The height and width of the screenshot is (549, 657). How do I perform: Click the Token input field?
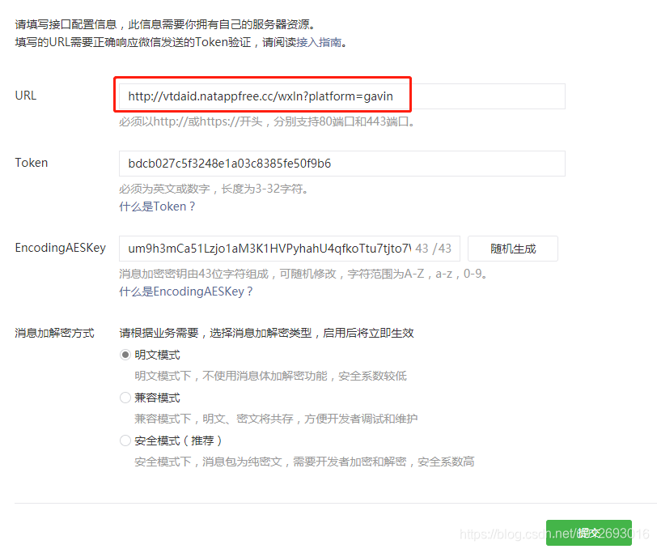click(342, 164)
